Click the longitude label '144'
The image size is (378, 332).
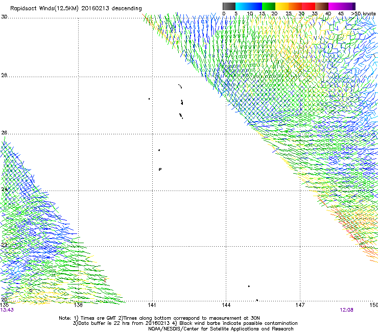(226, 305)
